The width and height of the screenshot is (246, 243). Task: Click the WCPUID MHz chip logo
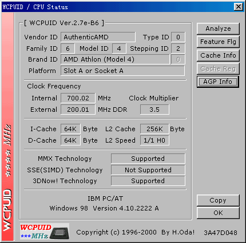(45, 231)
